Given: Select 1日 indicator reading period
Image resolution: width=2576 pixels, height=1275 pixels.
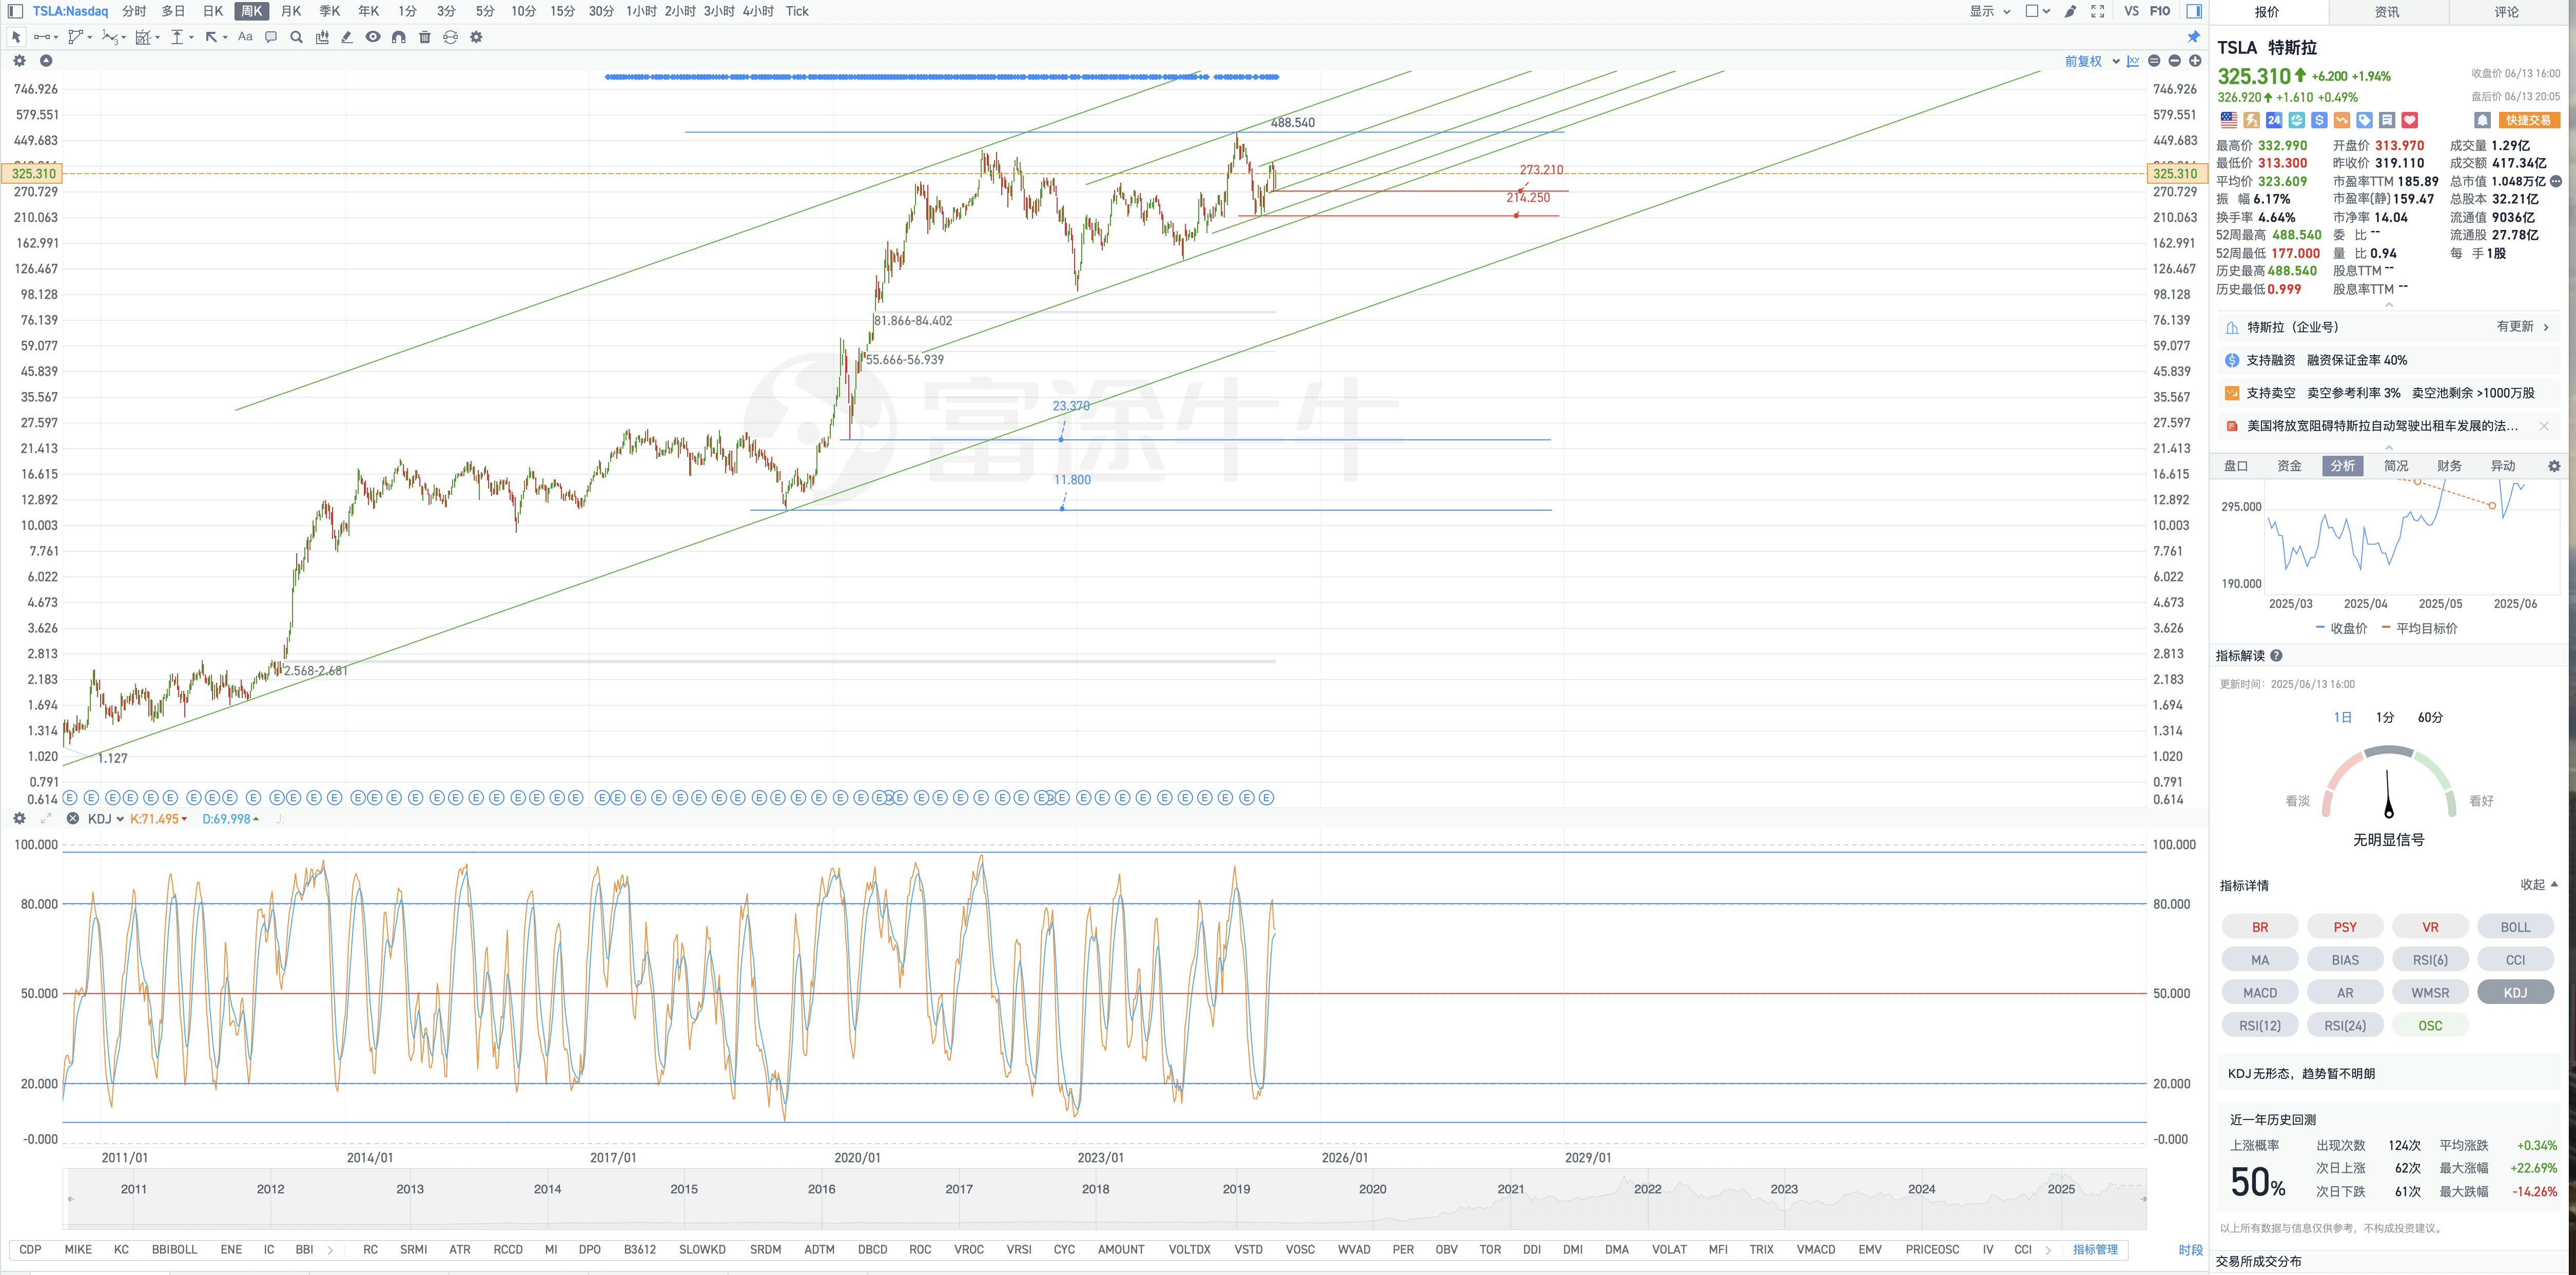Looking at the screenshot, I should (x=2342, y=717).
